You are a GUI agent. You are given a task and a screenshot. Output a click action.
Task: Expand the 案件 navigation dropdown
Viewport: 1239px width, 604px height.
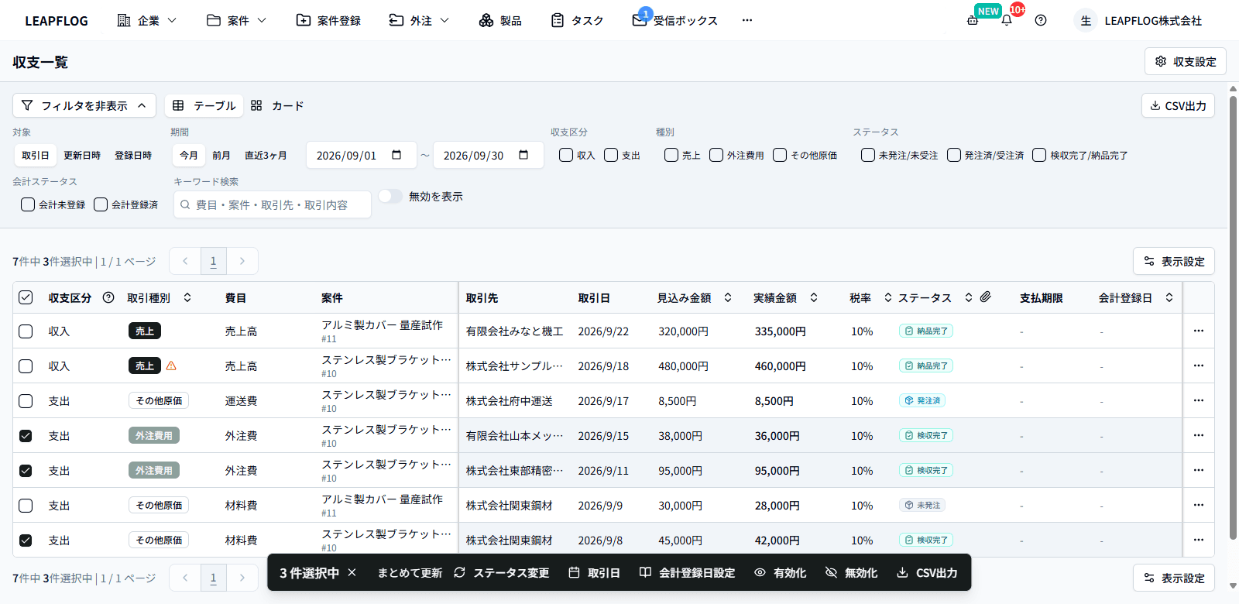point(237,20)
